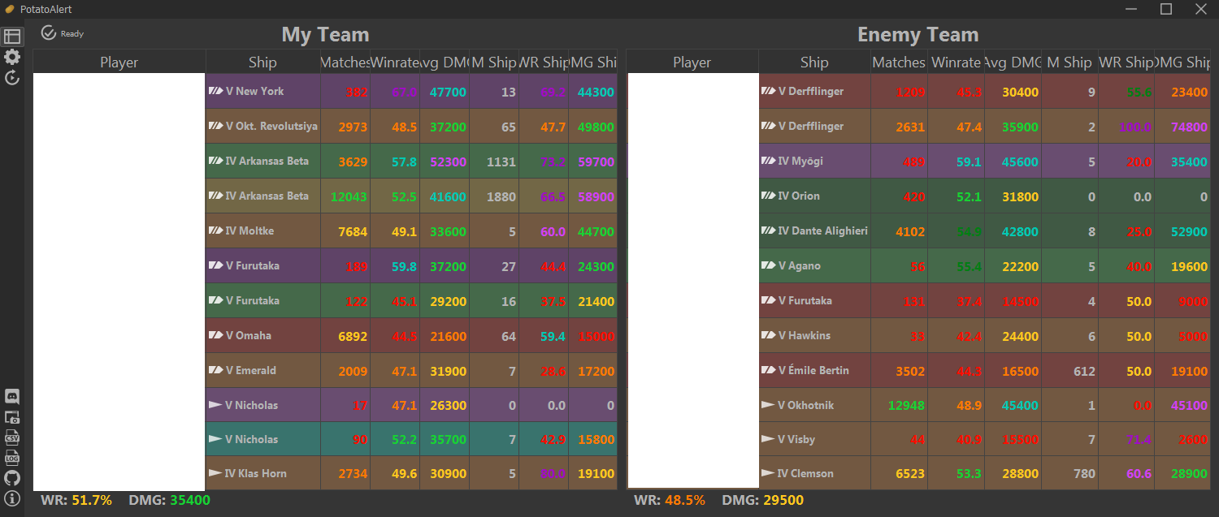Click the match history replay icon
Image resolution: width=1219 pixels, height=517 pixels.
12,78
